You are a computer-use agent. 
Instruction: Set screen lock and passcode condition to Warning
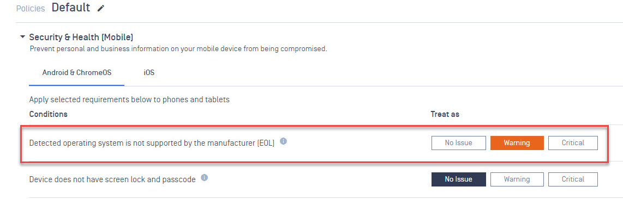pyautogui.click(x=517, y=179)
